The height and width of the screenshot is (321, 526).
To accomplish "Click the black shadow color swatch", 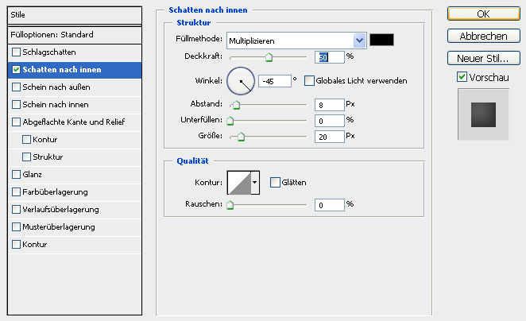I will pyautogui.click(x=381, y=40).
